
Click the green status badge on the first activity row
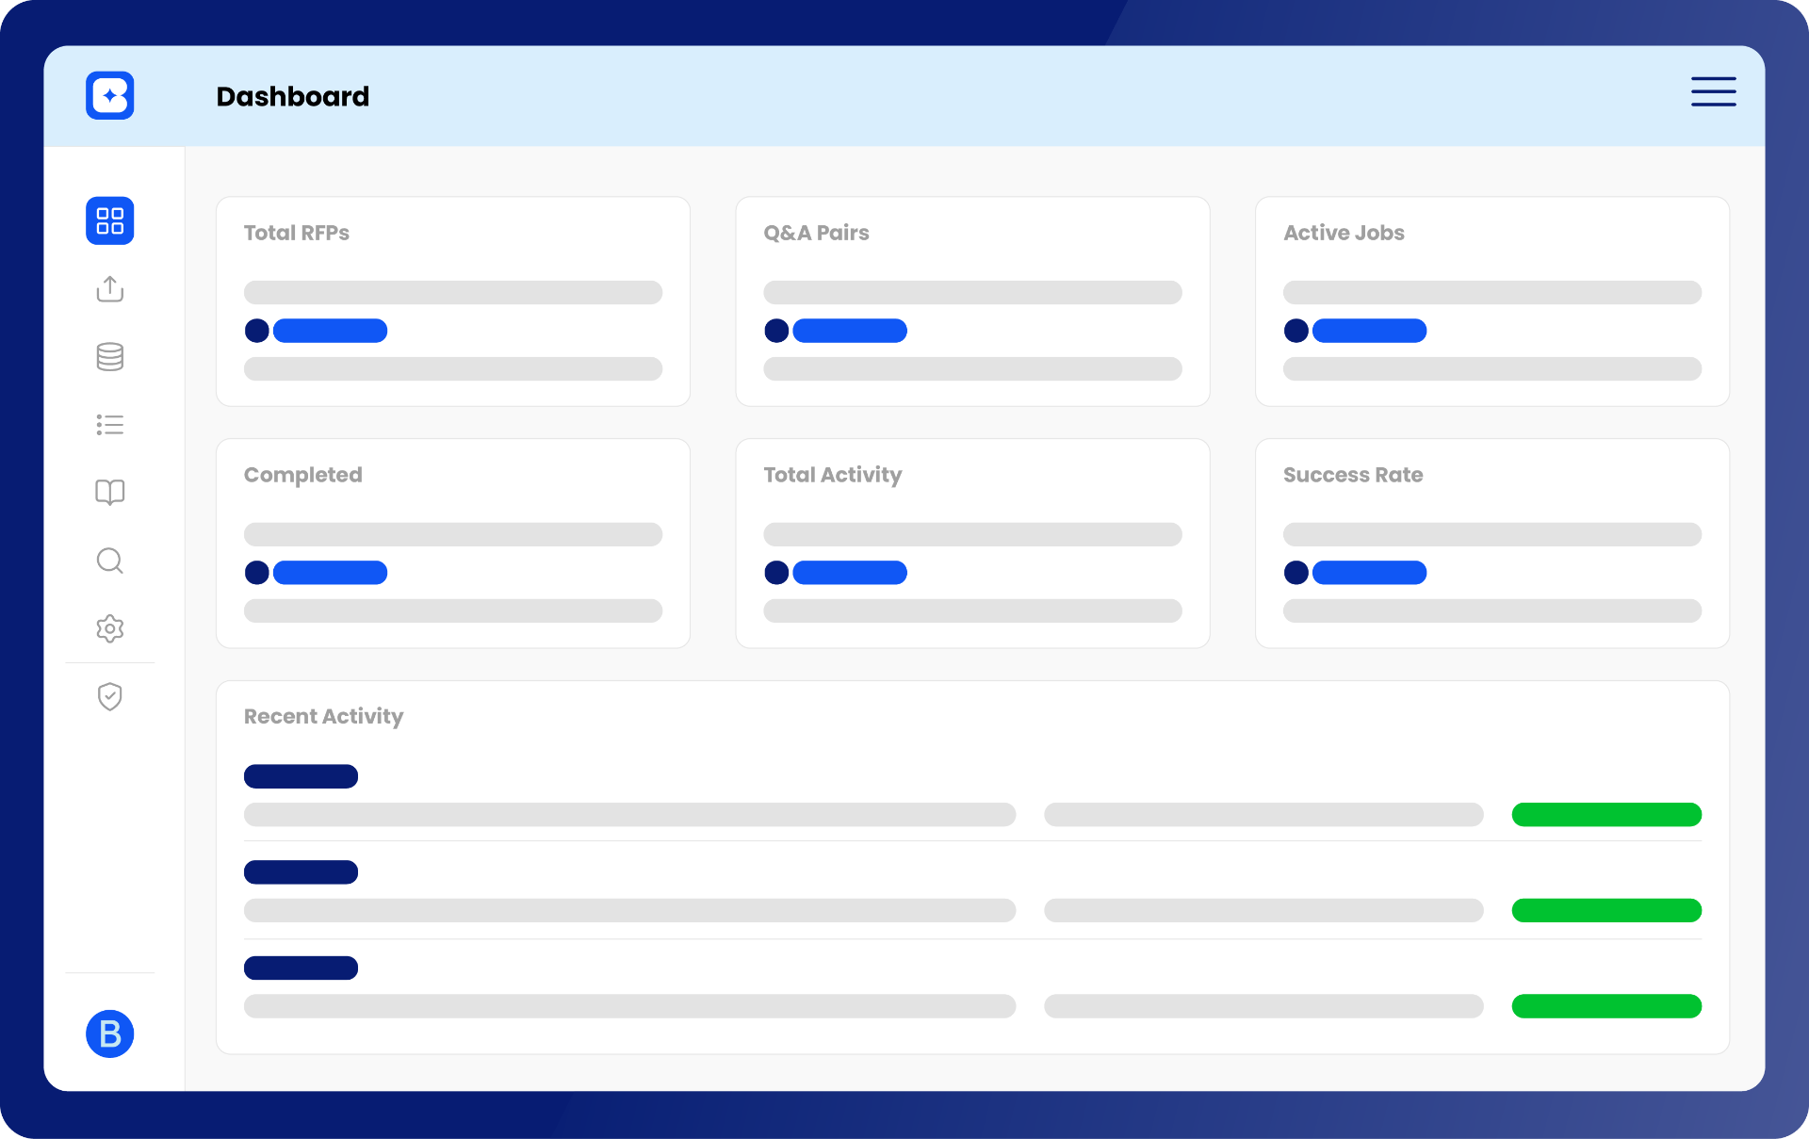(x=1606, y=814)
